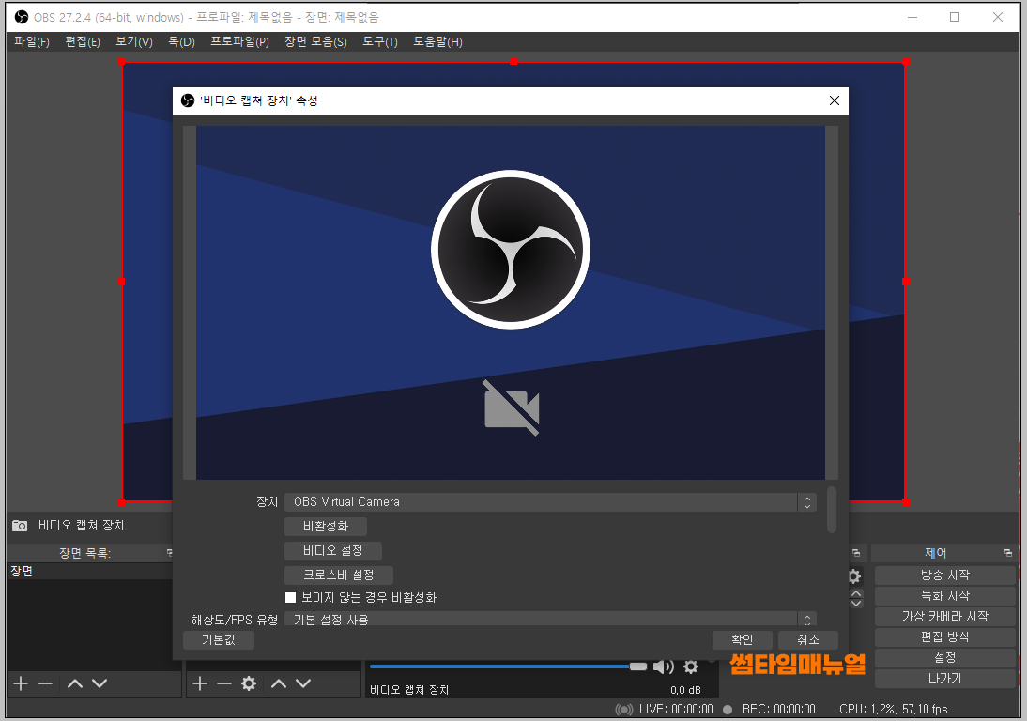
Task: Enable the 보이지 않는 경우 비활성화 checkbox
Action: point(291,597)
